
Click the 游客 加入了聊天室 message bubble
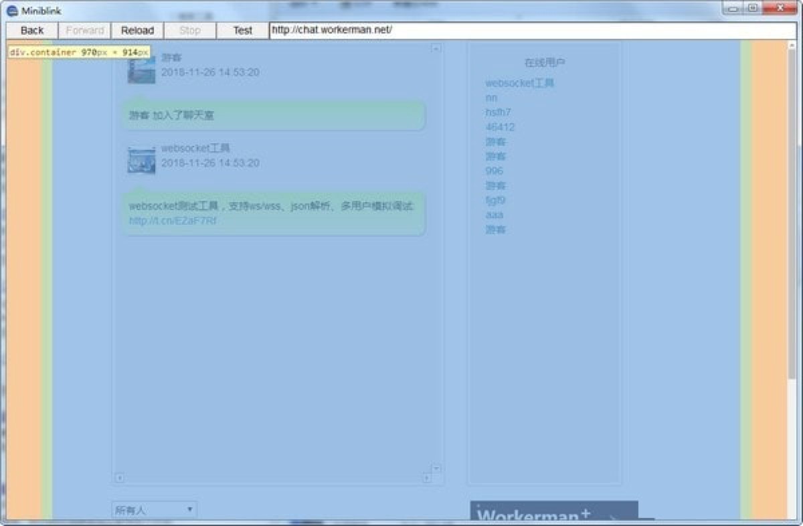click(x=274, y=115)
